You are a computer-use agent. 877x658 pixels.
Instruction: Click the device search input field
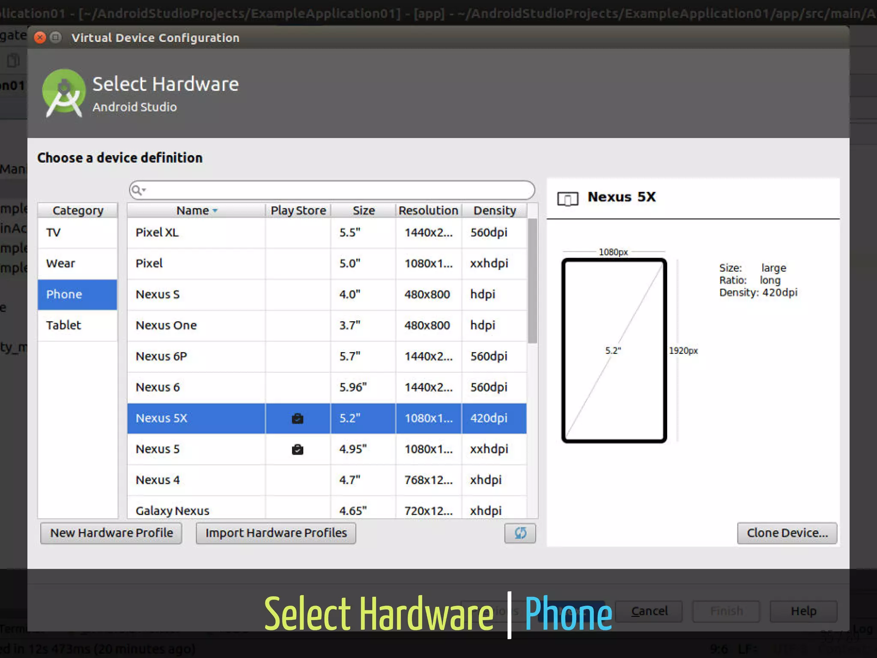(332, 190)
